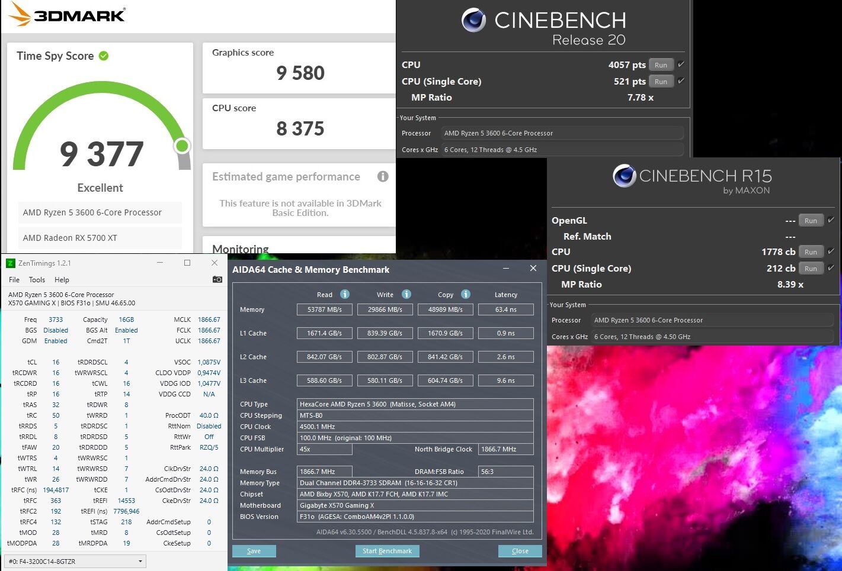This screenshot has height=571, width=842.
Task: Minimize the AIDA64 benchmark window
Action: (507, 268)
